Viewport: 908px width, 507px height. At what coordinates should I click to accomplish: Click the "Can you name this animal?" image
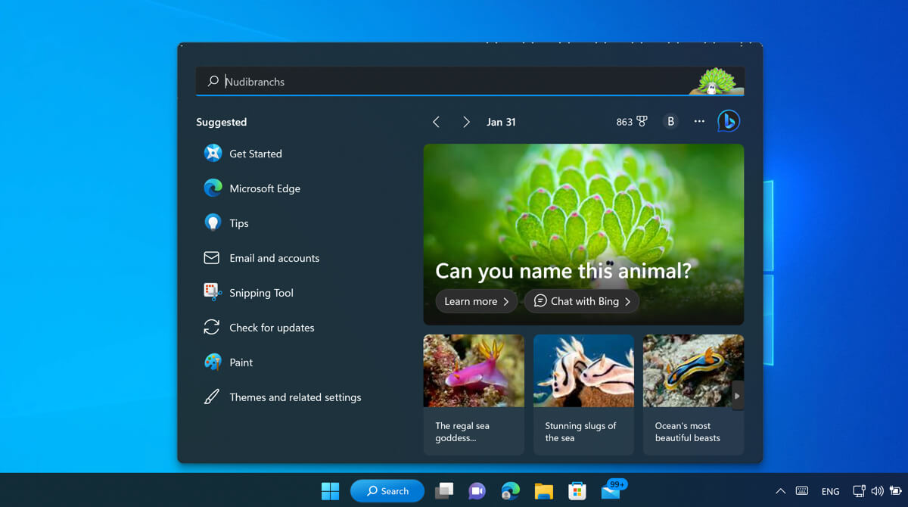tap(583, 235)
